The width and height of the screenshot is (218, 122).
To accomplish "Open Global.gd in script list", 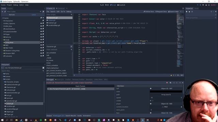I will pos(52,20).
